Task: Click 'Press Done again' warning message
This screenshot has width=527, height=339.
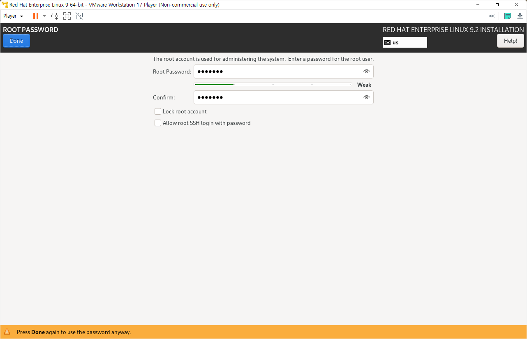Action: 74,332
